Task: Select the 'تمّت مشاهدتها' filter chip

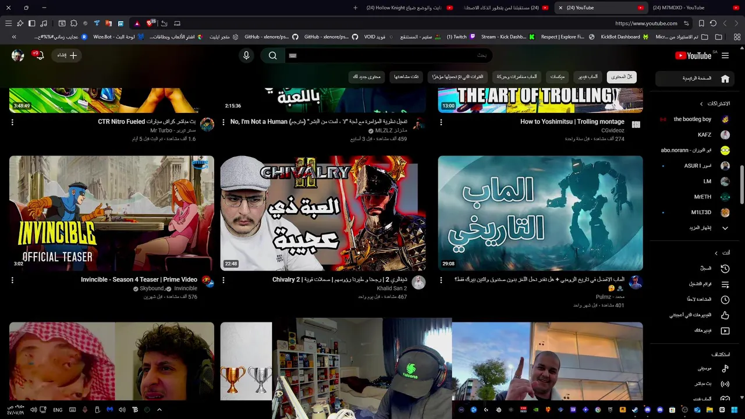Action: (406, 77)
